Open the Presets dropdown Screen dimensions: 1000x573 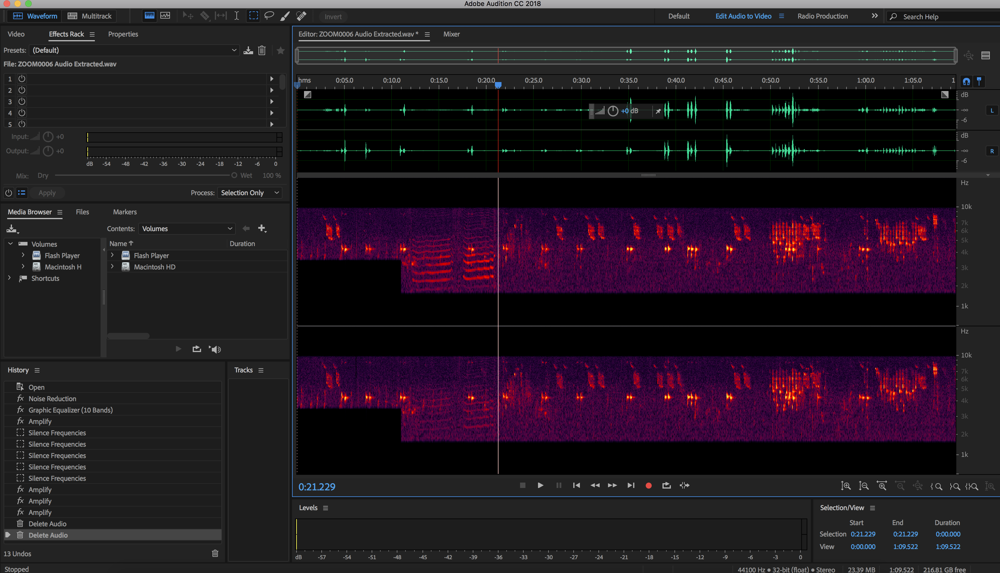coord(134,50)
